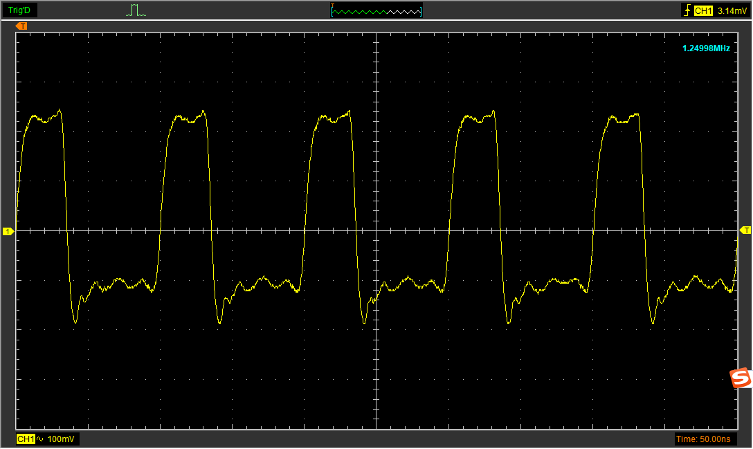Click the last falling-edge undershoot dip at right
This screenshot has height=449, width=753.
(653, 322)
